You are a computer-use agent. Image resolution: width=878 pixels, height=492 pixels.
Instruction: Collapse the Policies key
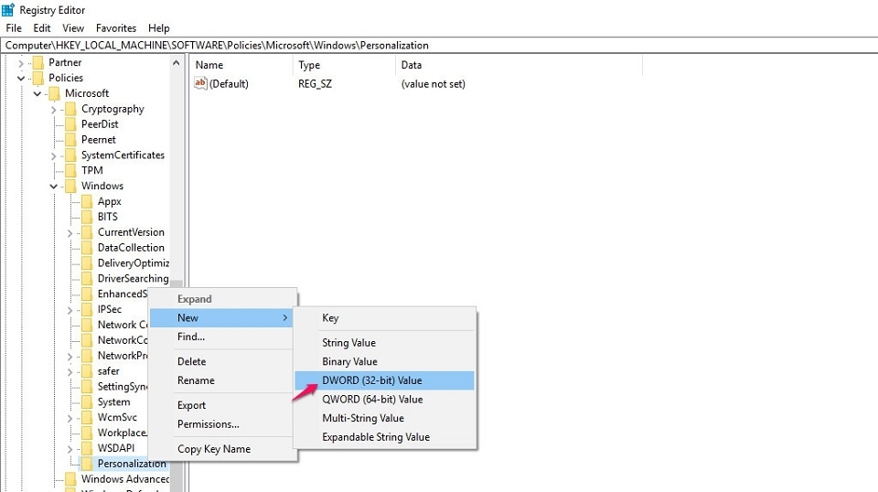point(21,79)
